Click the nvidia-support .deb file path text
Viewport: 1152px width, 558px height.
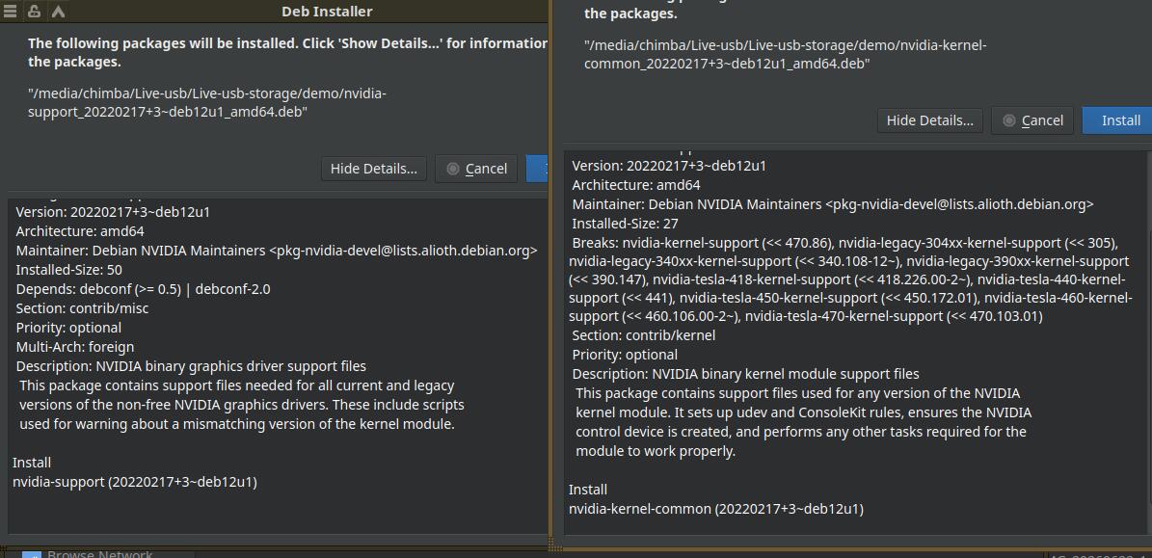(x=207, y=103)
